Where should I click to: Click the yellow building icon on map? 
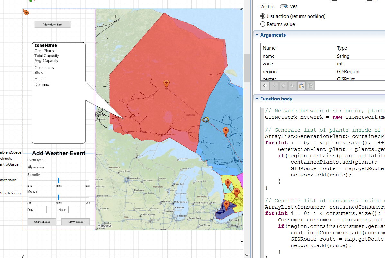pos(206,120)
